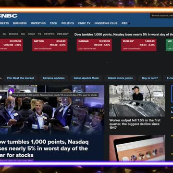Switch to the FX markets tab
The height and width of the screenshot is (173, 173).
click(x=39, y=34)
